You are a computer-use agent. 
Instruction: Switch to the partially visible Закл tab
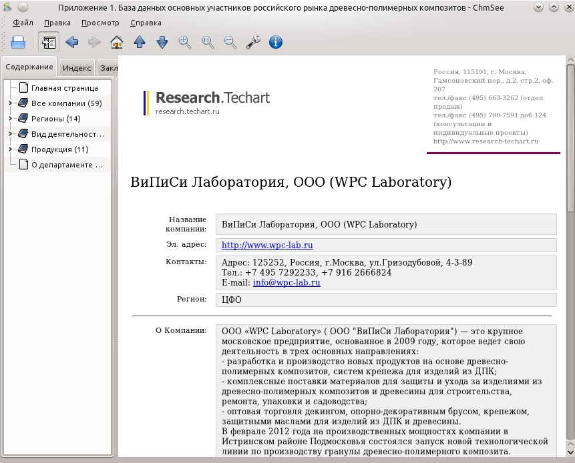tap(109, 68)
